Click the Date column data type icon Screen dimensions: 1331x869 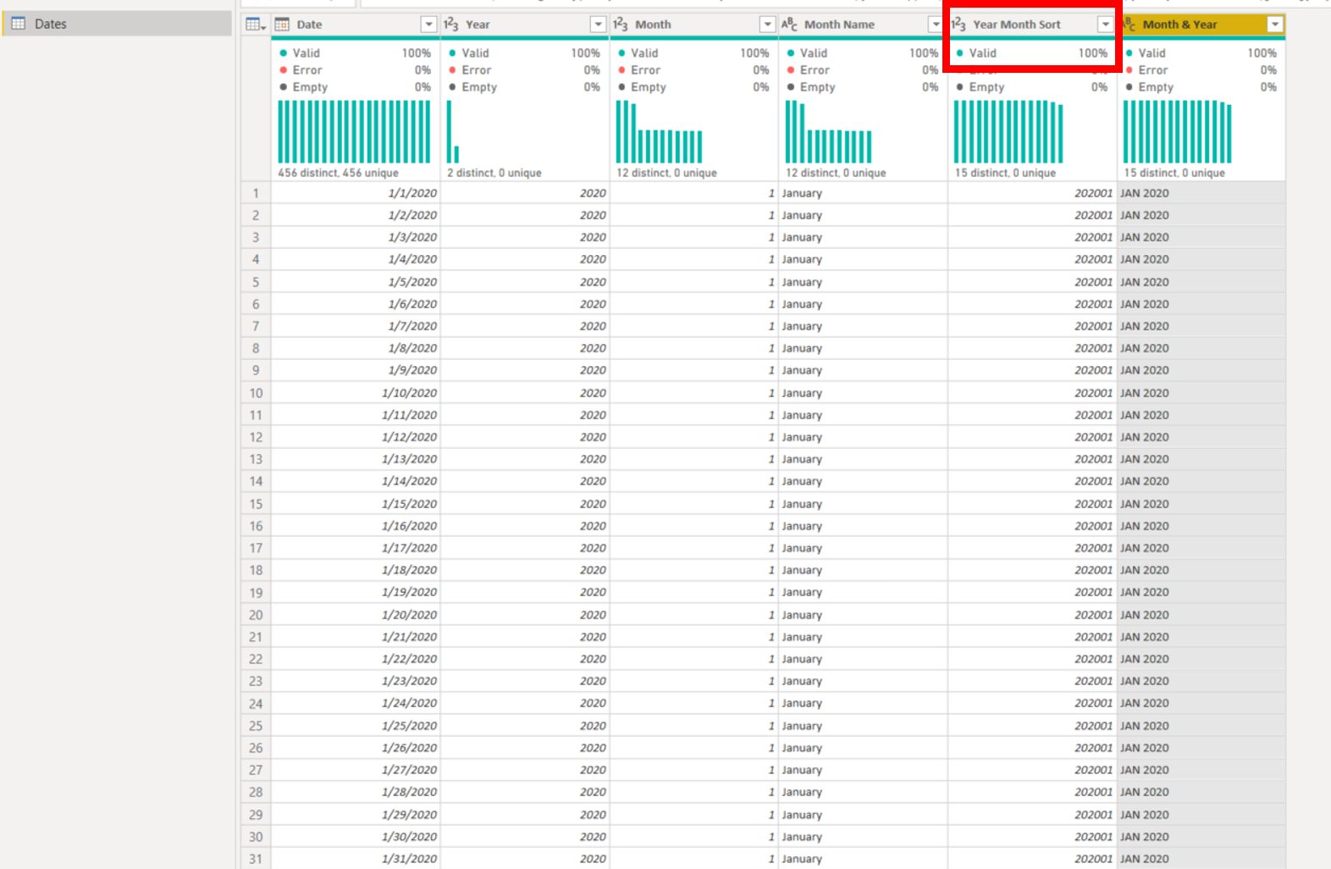pos(282,25)
